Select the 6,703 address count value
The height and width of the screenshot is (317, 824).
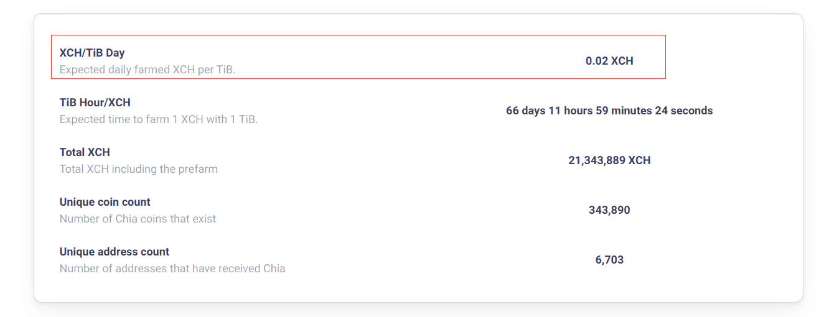[609, 260]
